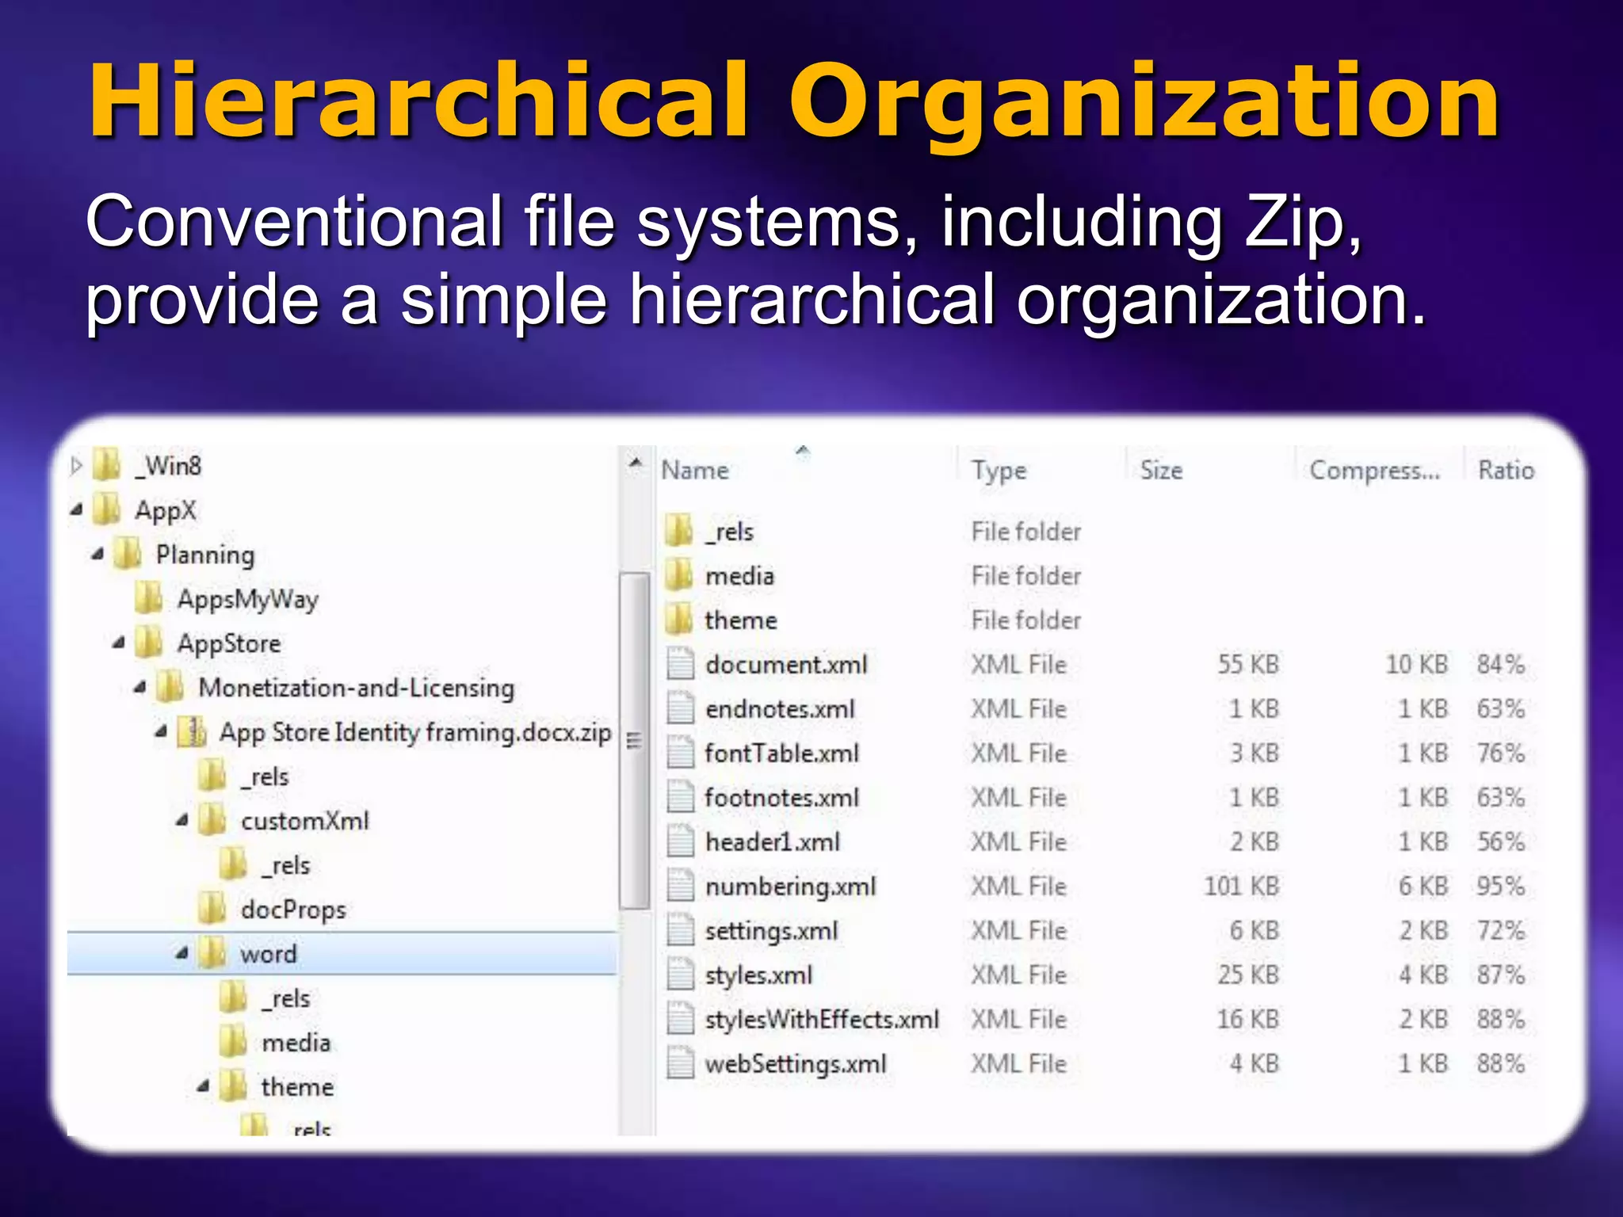Click the 56% ratio for header1.xml
Viewport: 1623px width, 1217px height.
pos(1500,841)
